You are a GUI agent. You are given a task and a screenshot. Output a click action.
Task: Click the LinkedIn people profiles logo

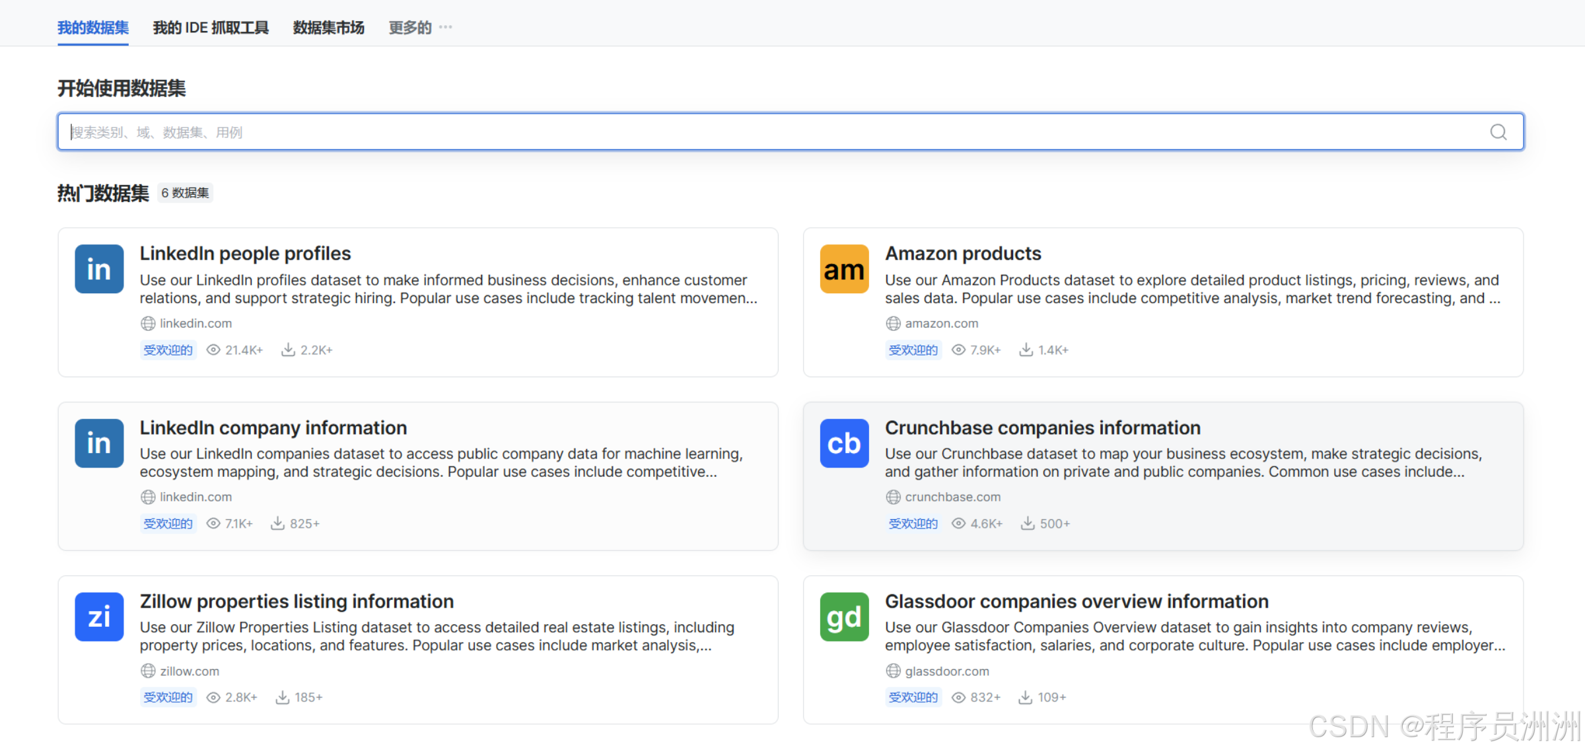click(99, 269)
